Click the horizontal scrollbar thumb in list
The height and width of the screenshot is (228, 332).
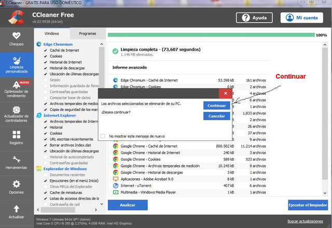(58, 210)
